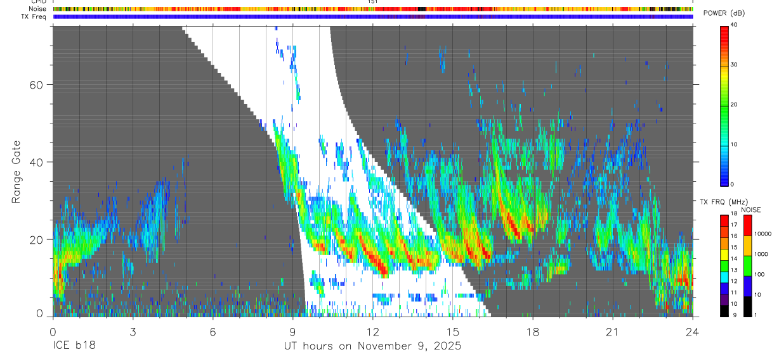The width and height of the screenshot is (779, 359).
Task: Click the blue TX Freq strip above the plot
Action: 373,16
